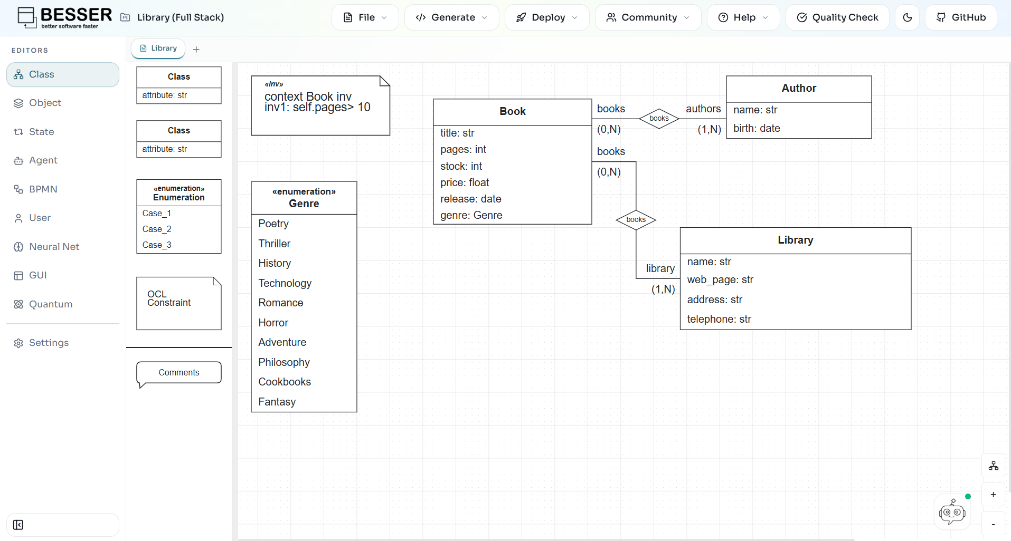Screen dimensions: 1011x541
Task: Click the horizontal scrollbar at canvas bottom
Action: 546,539
